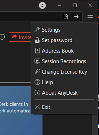Click the info icon beside About AnyDesk
99x135 pixels.
tap(37, 92)
